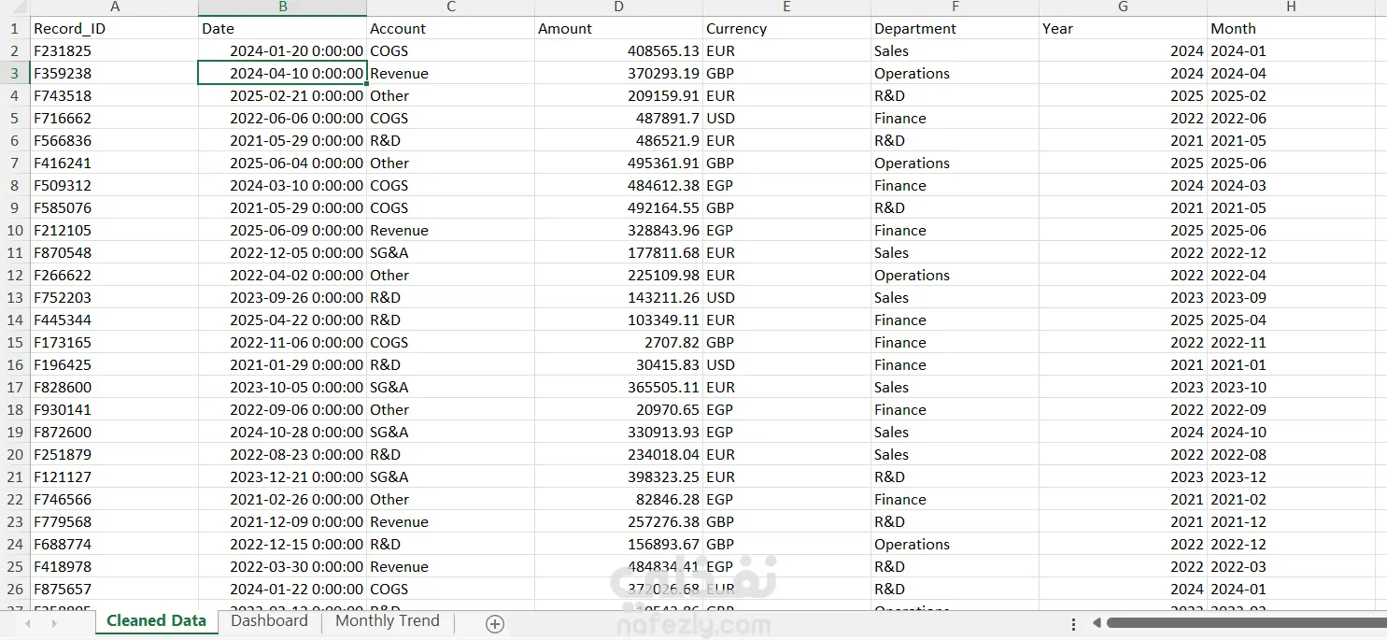1387x640 pixels.
Task: Click the next sheet navigation arrow
Action: click(54, 623)
